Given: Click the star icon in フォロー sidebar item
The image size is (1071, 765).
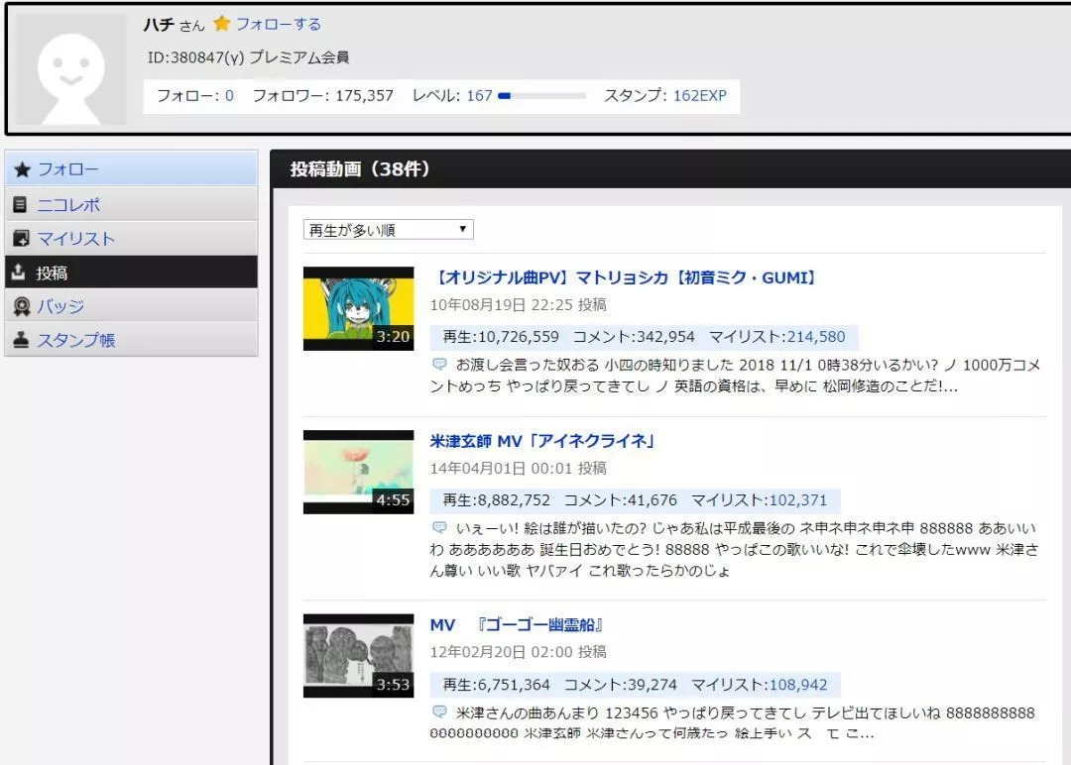Looking at the screenshot, I should 22,169.
